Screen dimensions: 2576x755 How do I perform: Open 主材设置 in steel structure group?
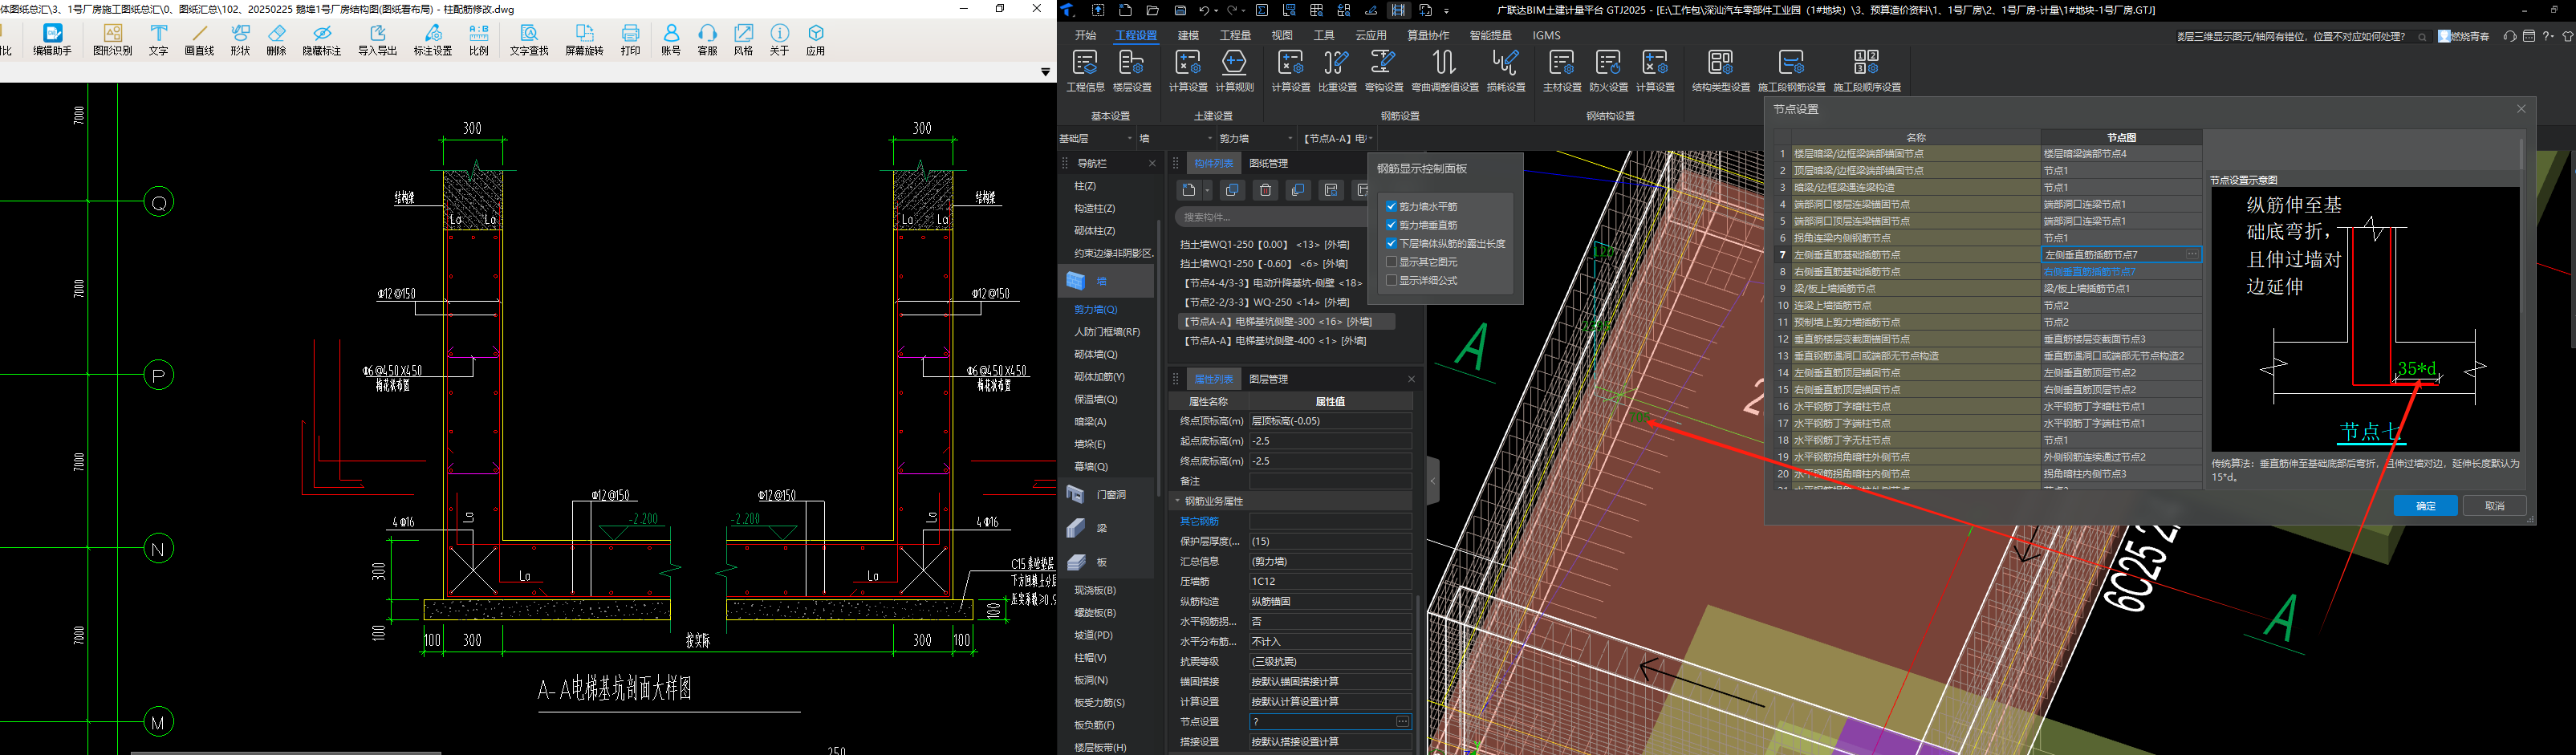click(1562, 71)
